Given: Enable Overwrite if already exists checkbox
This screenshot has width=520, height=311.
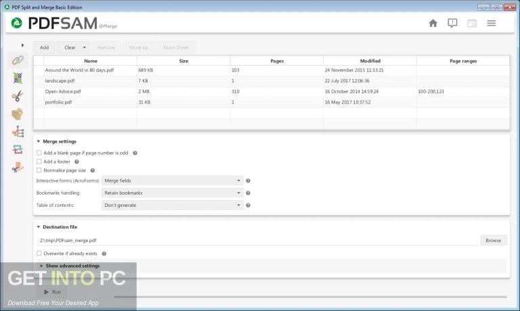Looking at the screenshot, I should click(x=39, y=254).
